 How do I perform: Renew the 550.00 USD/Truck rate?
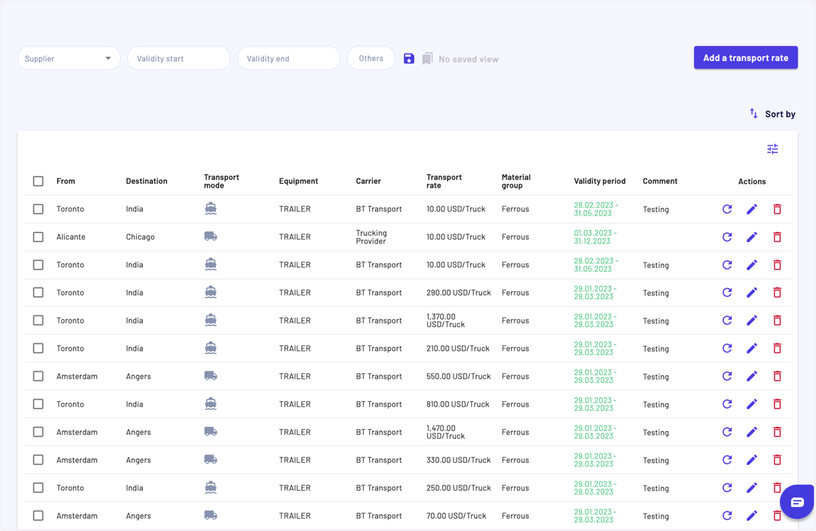(x=727, y=376)
